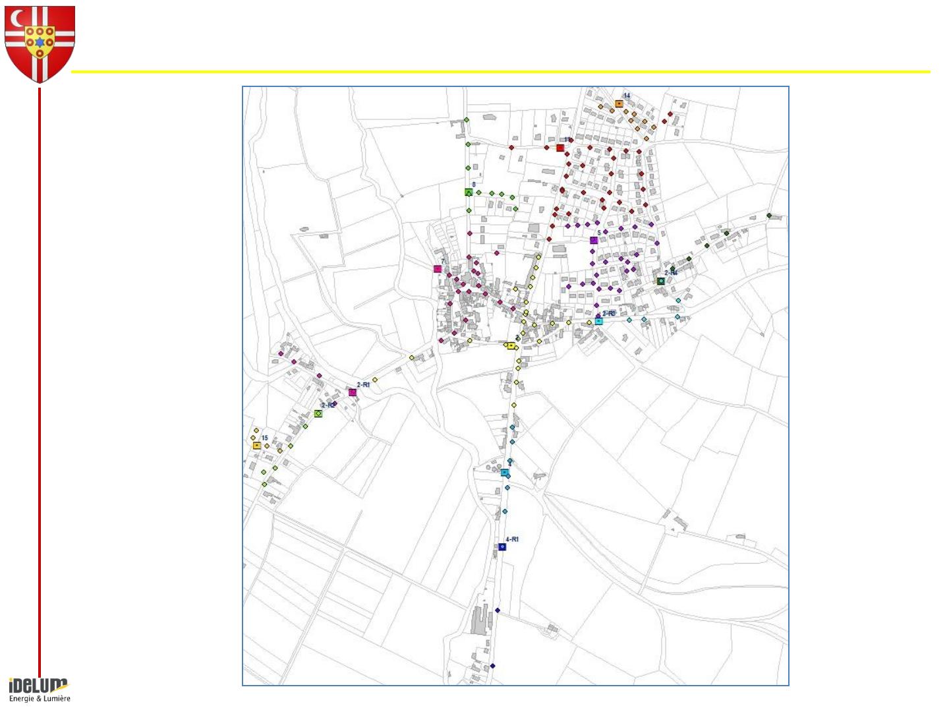Click the yellow square marker labeled 2
The height and width of the screenshot is (712, 949).
pos(511,345)
